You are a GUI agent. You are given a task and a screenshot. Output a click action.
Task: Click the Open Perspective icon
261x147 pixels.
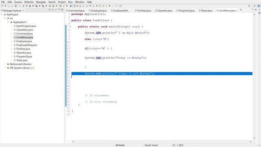(x=254, y=6)
